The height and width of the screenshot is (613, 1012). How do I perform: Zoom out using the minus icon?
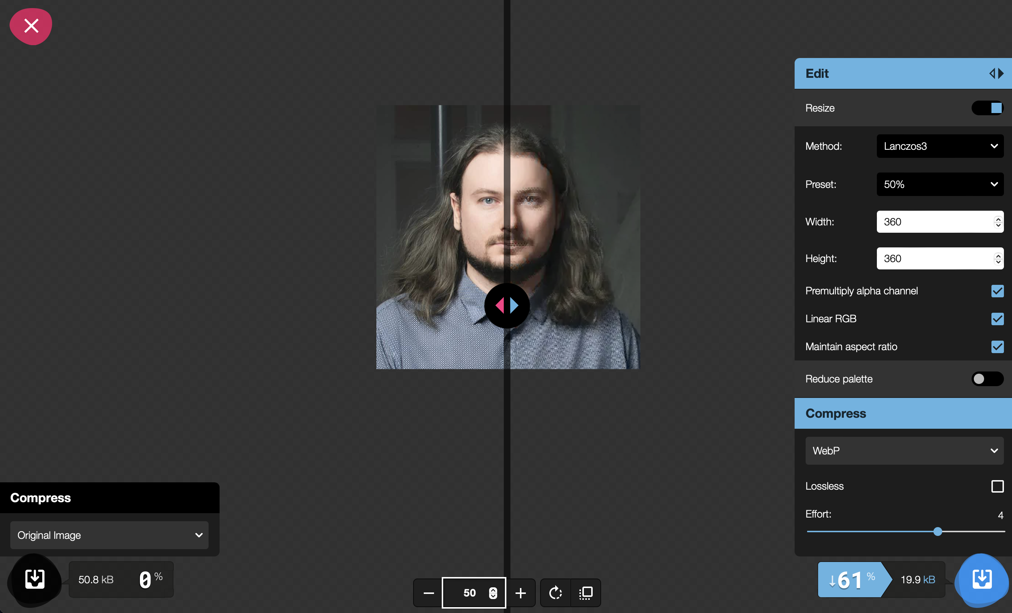tap(428, 592)
